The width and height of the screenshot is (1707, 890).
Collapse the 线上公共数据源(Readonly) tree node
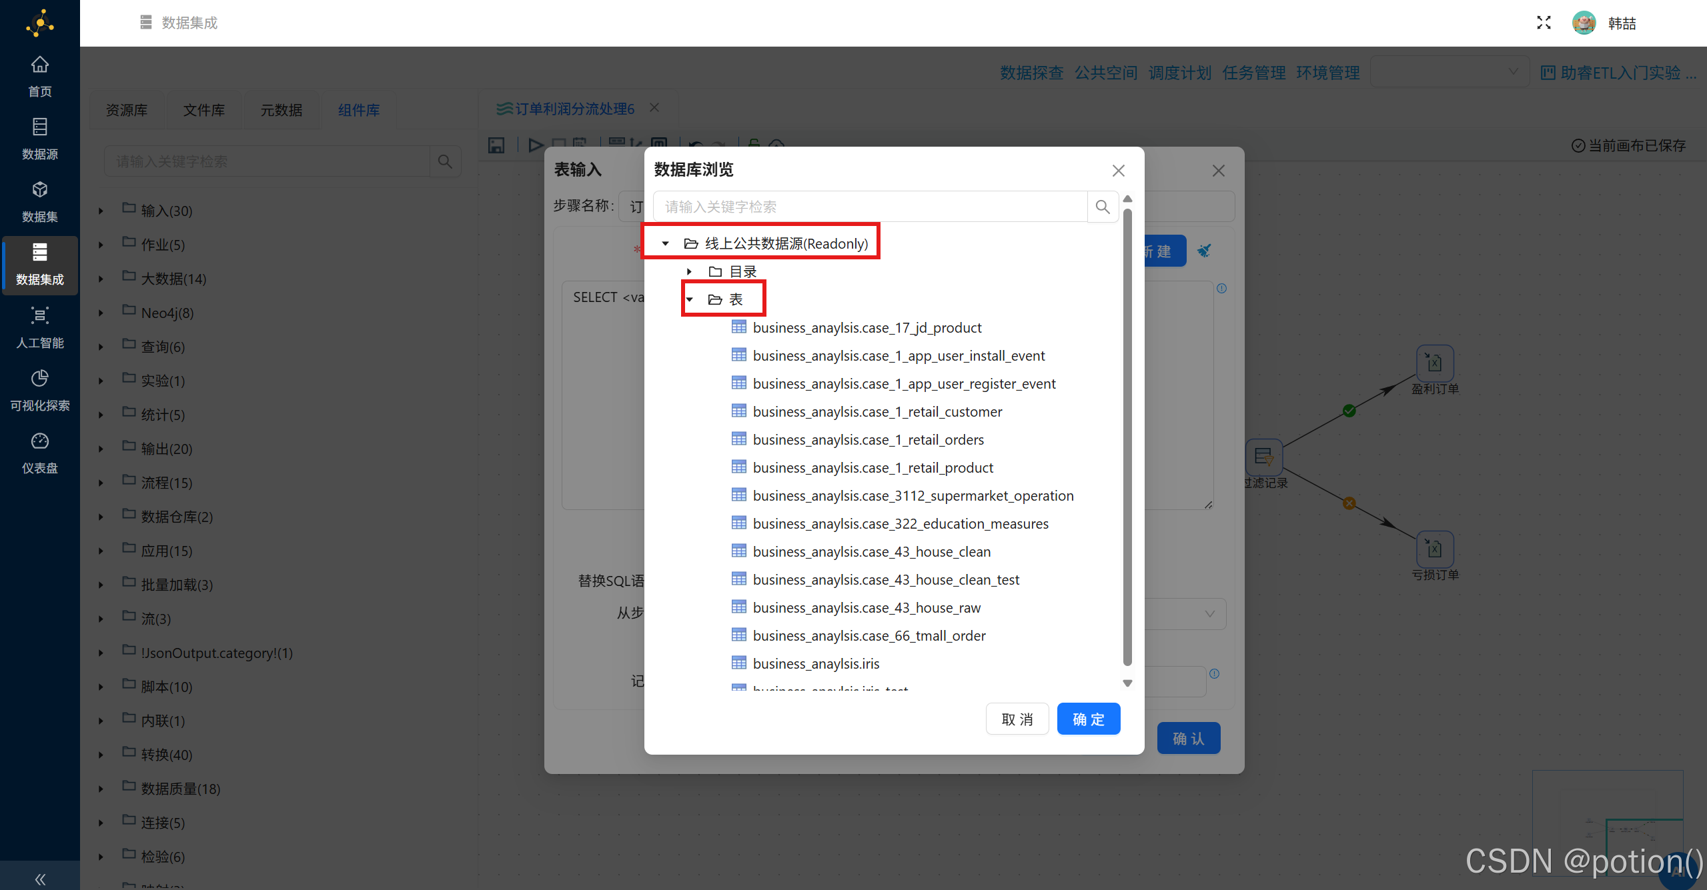coord(665,244)
